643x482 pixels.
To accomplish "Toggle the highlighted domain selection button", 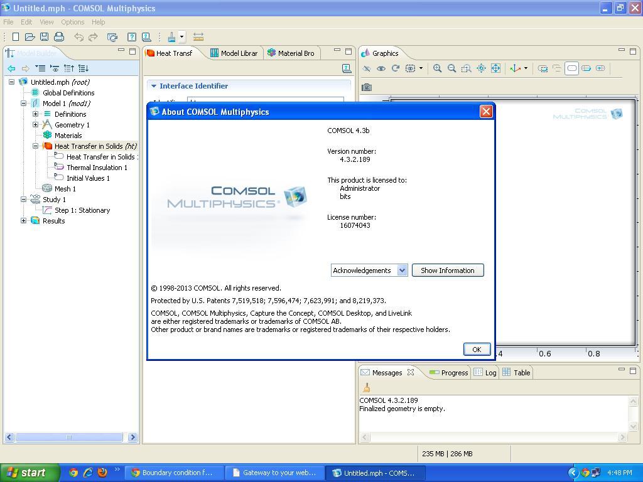I will click(571, 68).
